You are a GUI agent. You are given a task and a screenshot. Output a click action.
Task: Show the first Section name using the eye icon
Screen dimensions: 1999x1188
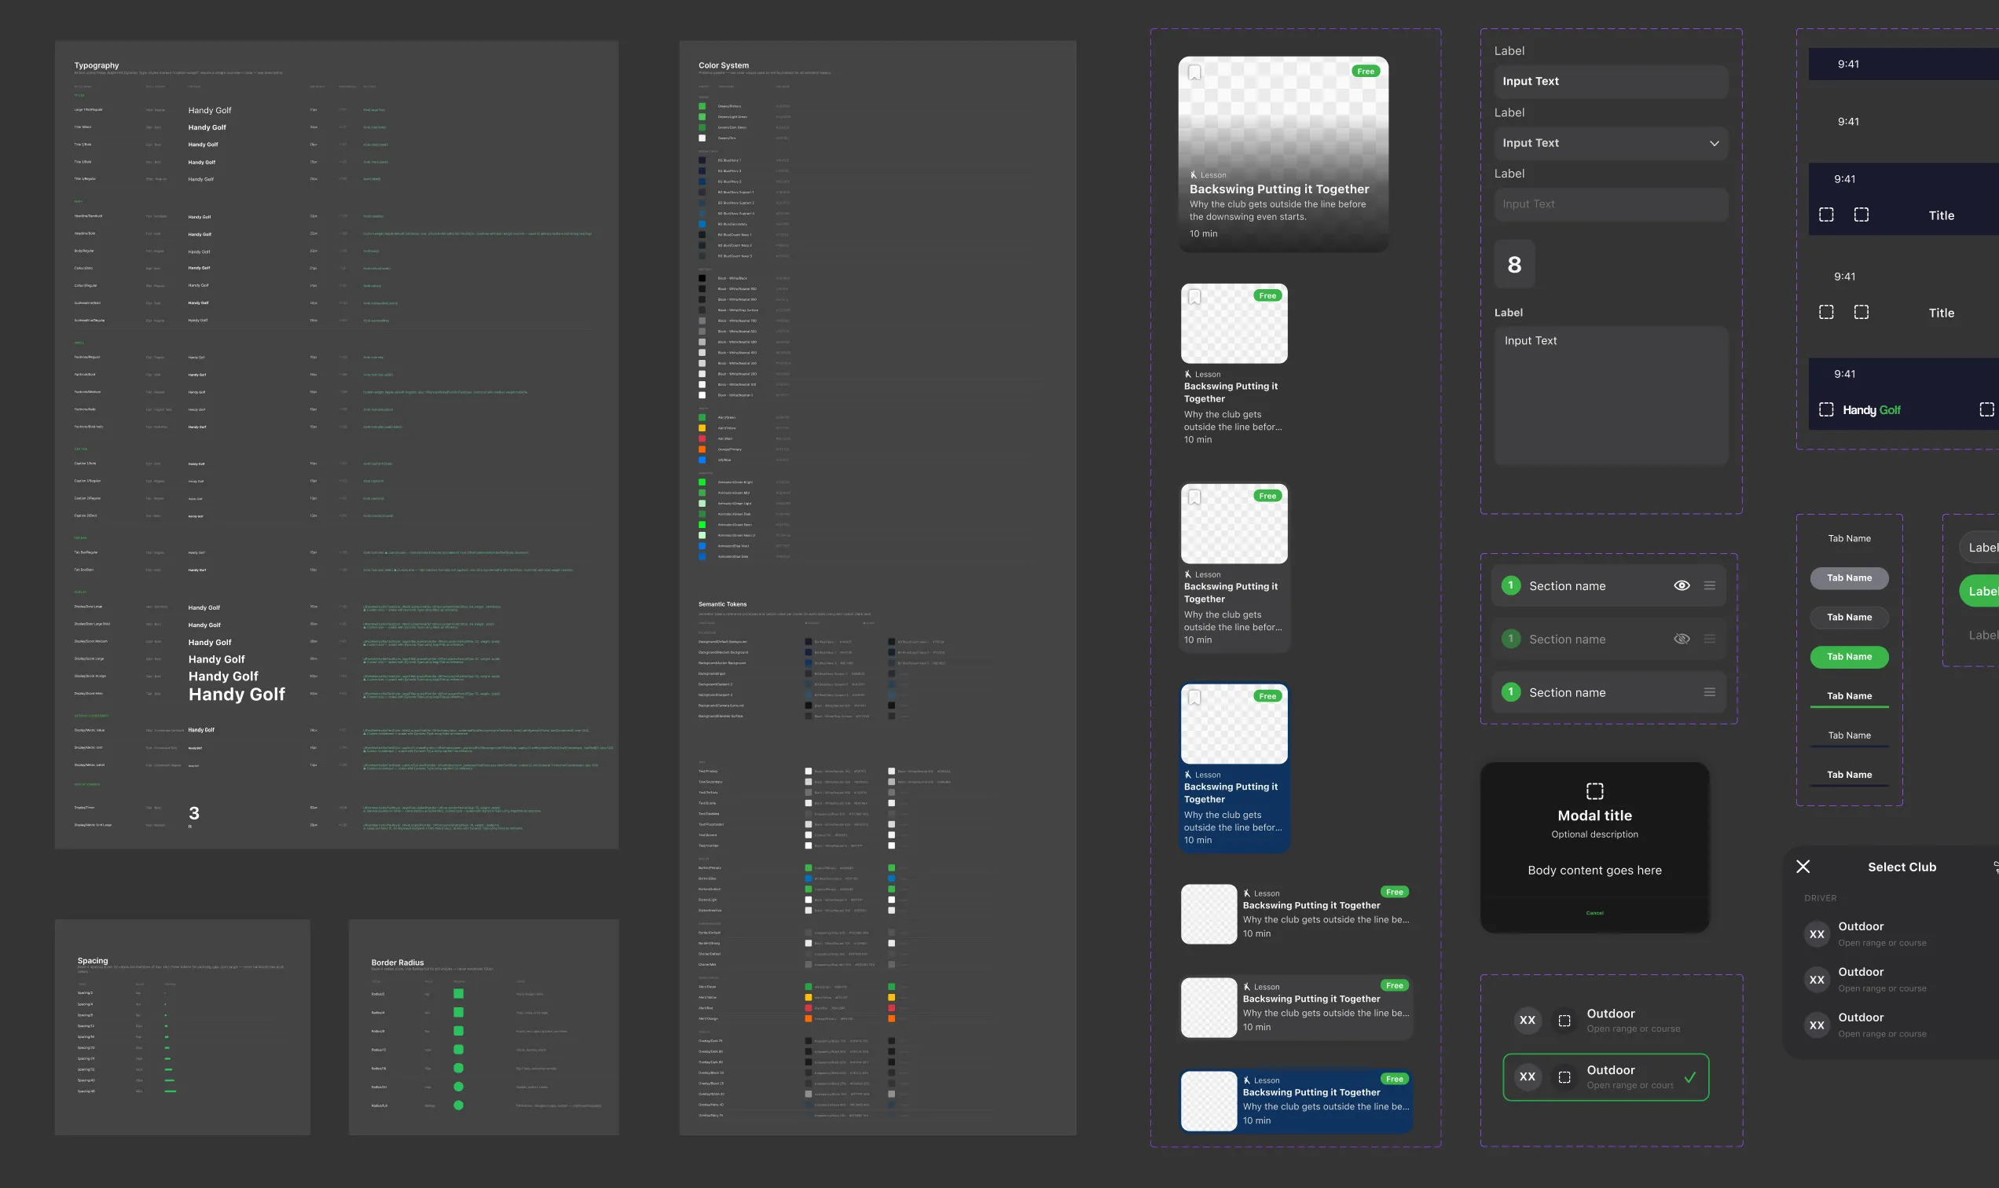[x=1682, y=585]
